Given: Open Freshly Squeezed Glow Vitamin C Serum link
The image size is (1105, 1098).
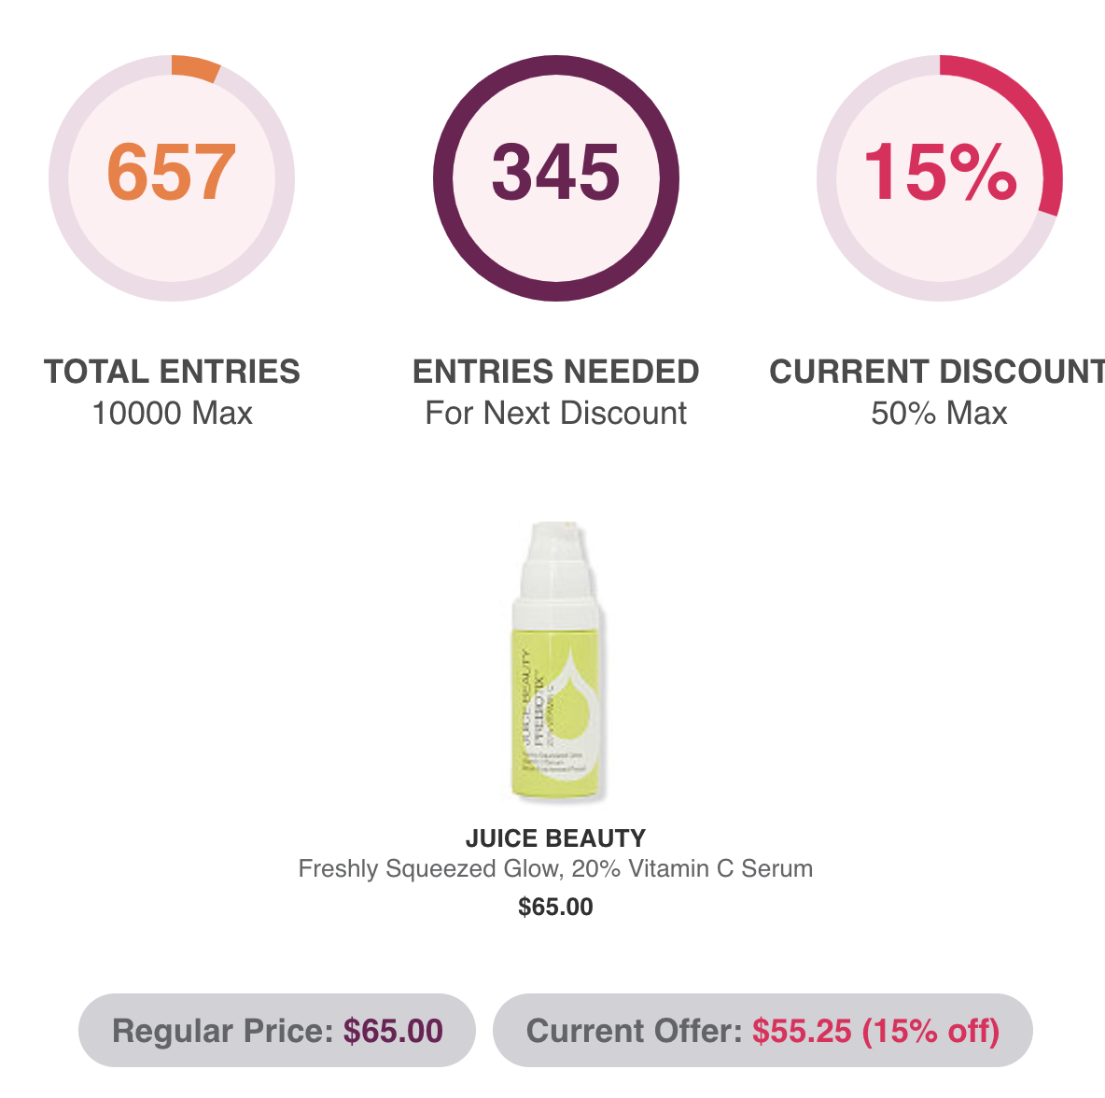Looking at the screenshot, I should coord(555,868).
